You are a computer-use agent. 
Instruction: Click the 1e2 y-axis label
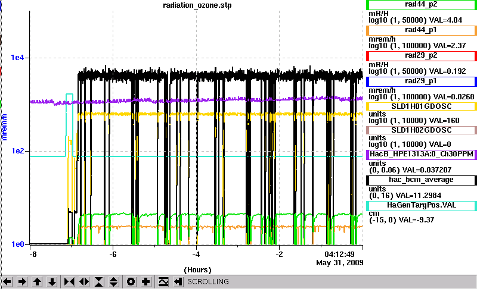17,150
